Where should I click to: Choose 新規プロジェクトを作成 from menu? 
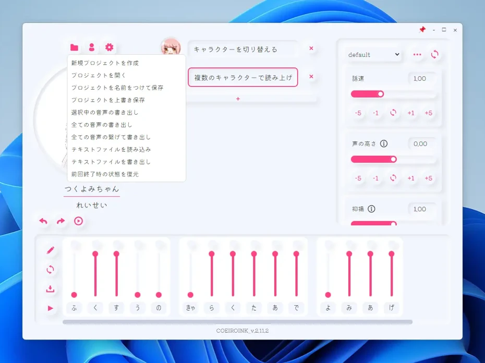coord(126,63)
